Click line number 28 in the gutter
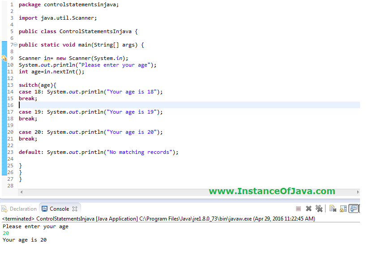 [10, 186]
